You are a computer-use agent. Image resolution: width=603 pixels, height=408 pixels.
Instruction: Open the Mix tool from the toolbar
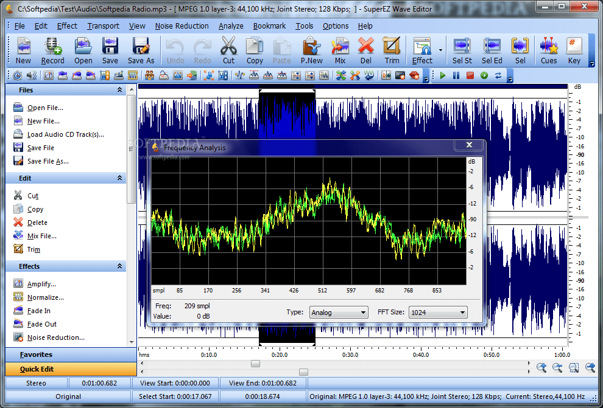click(x=340, y=50)
